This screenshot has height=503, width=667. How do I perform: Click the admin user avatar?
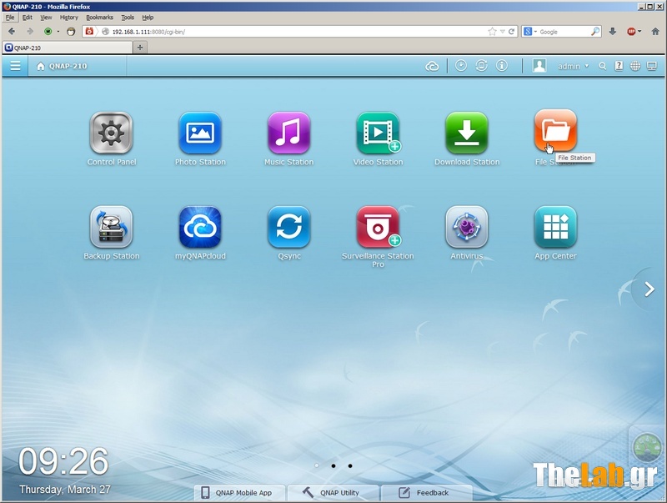pyautogui.click(x=539, y=66)
